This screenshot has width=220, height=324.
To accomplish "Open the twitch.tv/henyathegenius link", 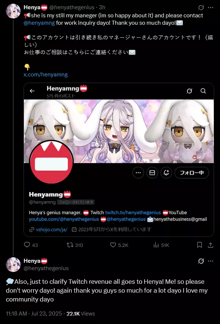I will point(133,213).
